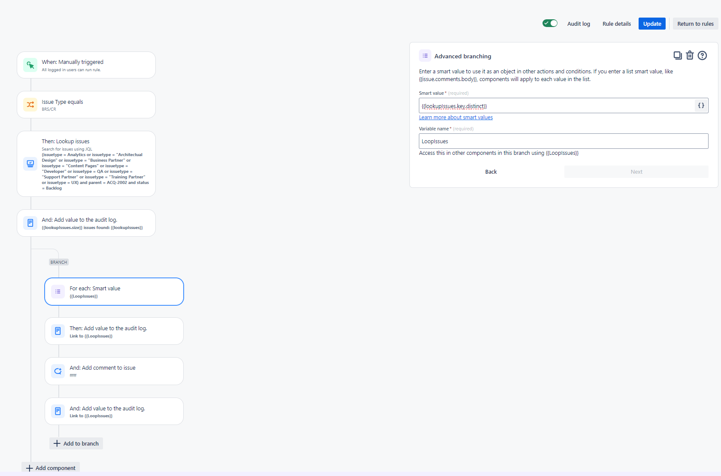
Task: Click the Advanced branching panel header icon
Action: click(x=424, y=55)
